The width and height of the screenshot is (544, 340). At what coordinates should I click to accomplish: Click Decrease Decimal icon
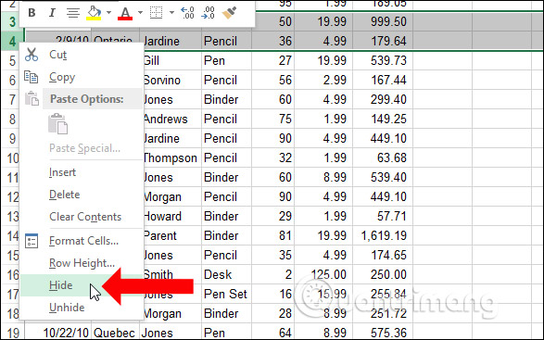(x=208, y=13)
